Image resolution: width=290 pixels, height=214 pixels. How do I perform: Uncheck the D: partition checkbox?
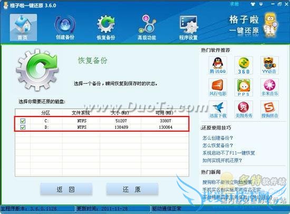(23, 127)
